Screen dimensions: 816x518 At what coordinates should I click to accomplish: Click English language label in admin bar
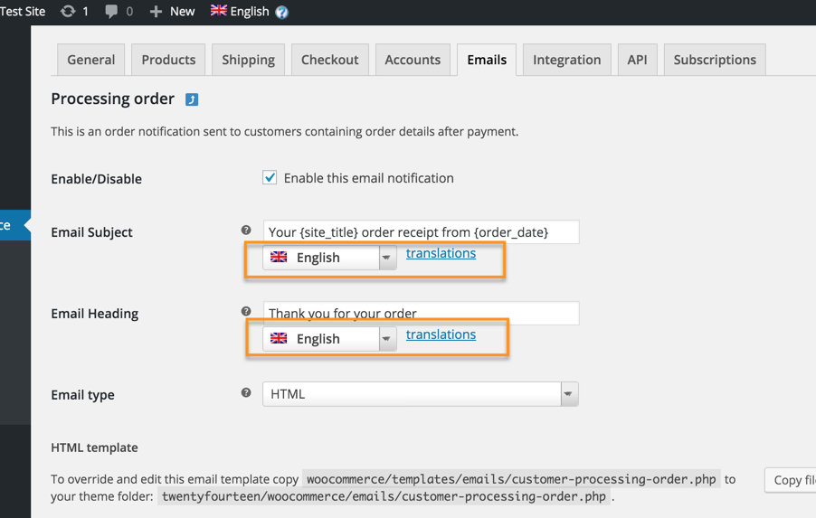(x=250, y=12)
